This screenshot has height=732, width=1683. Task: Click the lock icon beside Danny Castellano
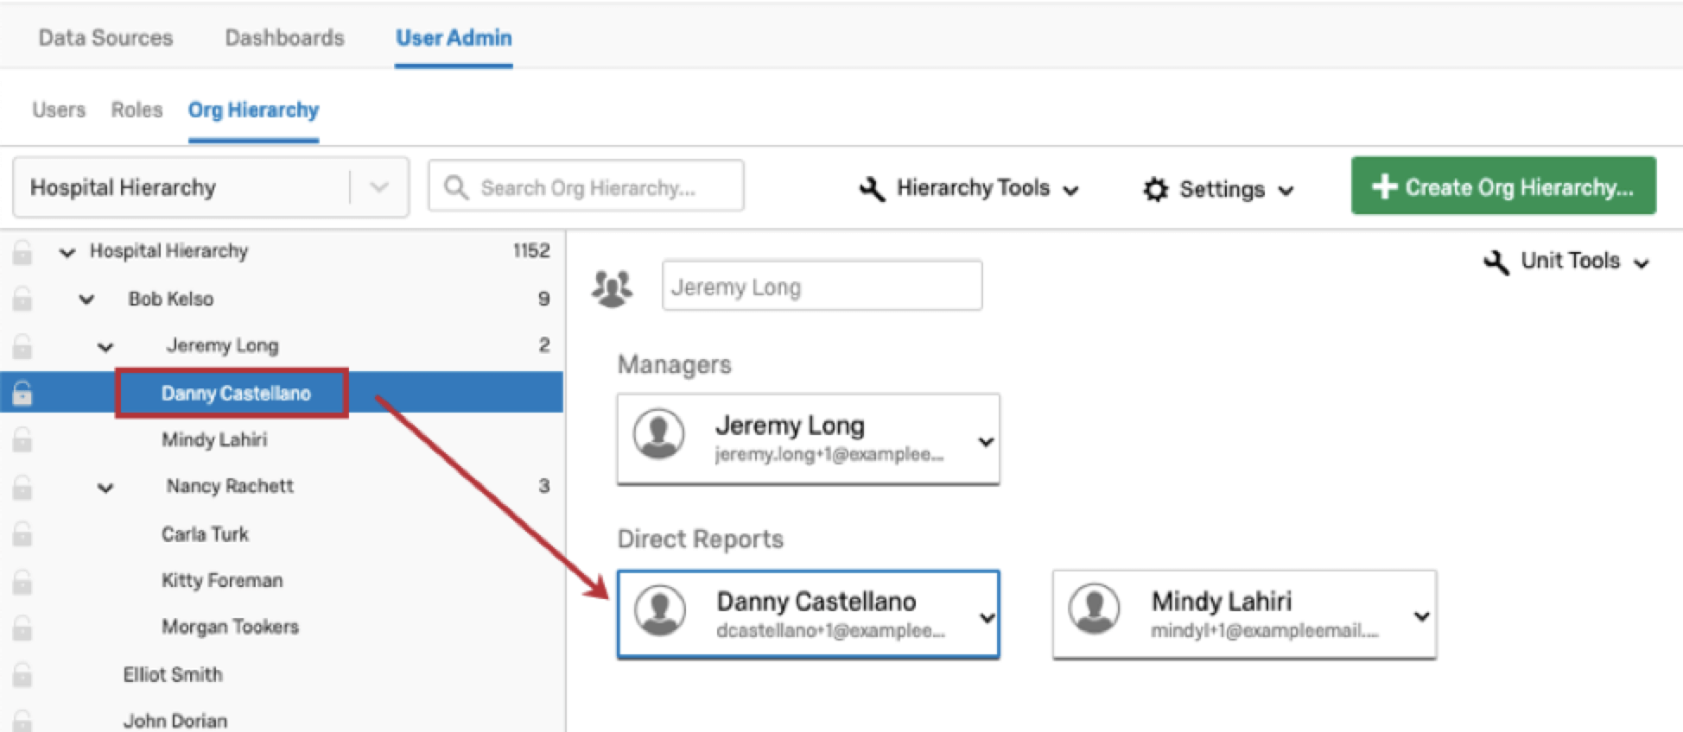tap(22, 394)
